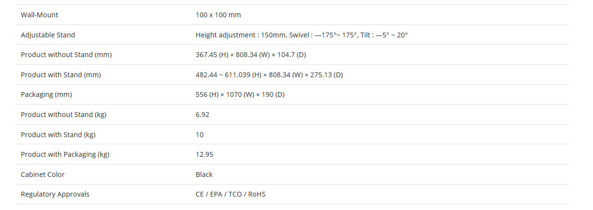This screenshot has height=210, width=593.
Task: Click the Product with Stand (mm) label
Action: point(61,75)
